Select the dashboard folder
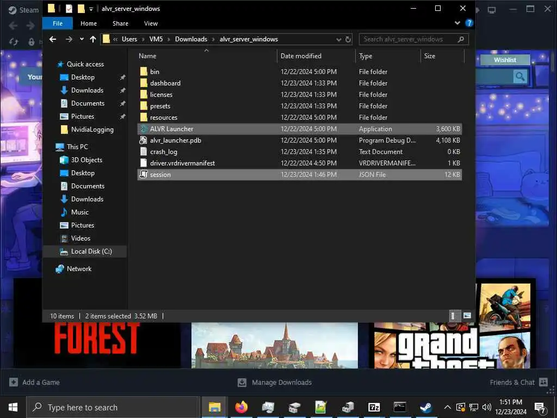557x418 pixels. [x=300, y=83]
